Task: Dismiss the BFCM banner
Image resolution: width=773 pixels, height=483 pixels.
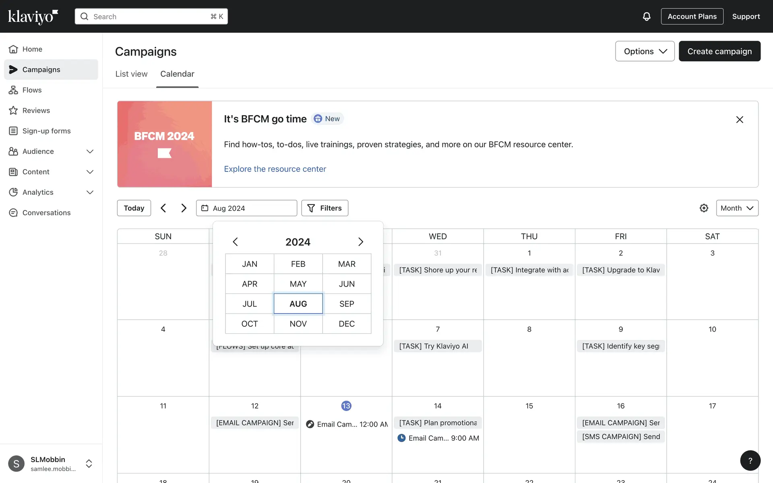Action: (739, 120)
